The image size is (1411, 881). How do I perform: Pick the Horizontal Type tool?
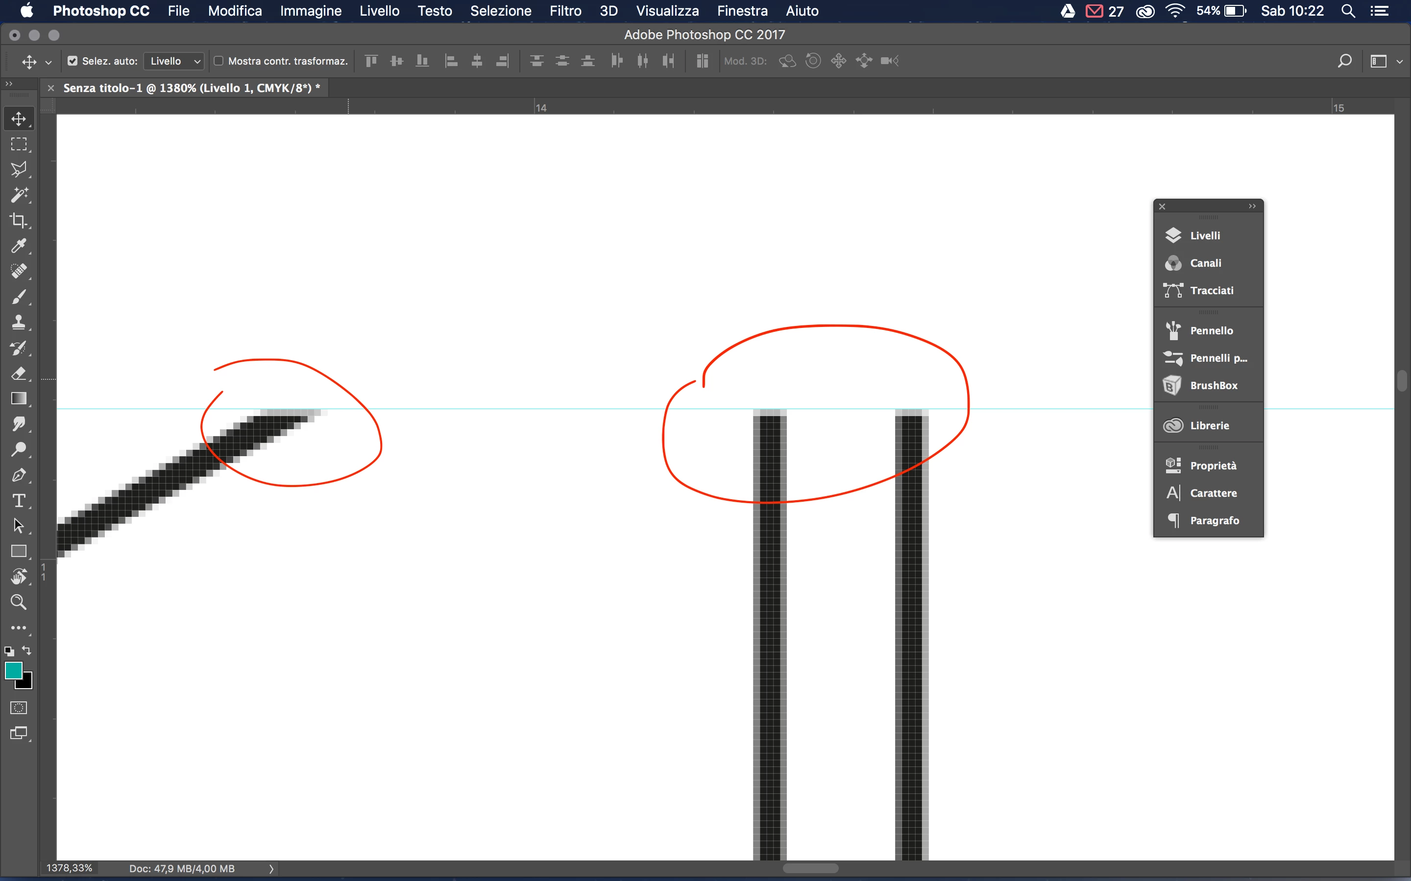click(x=19, y=501)
